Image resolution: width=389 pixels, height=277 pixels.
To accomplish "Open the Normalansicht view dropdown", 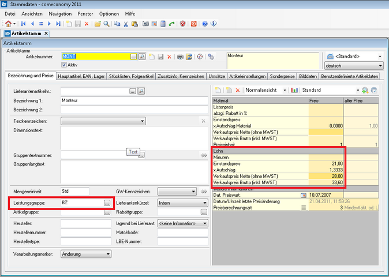I will point(285,90).
